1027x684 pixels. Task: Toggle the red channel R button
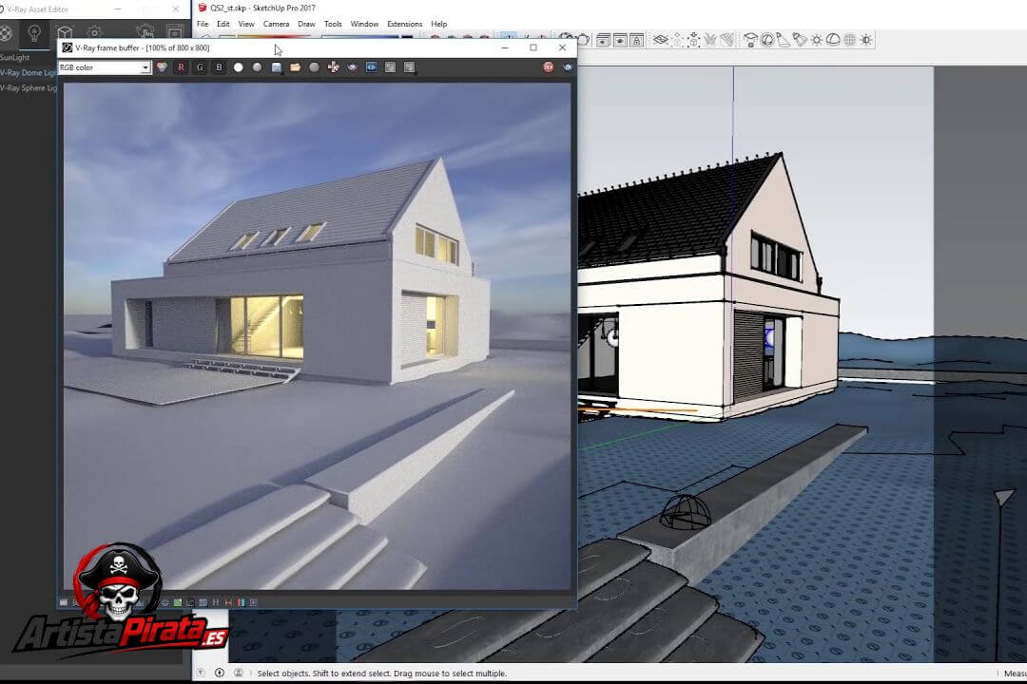coord(181,67)
